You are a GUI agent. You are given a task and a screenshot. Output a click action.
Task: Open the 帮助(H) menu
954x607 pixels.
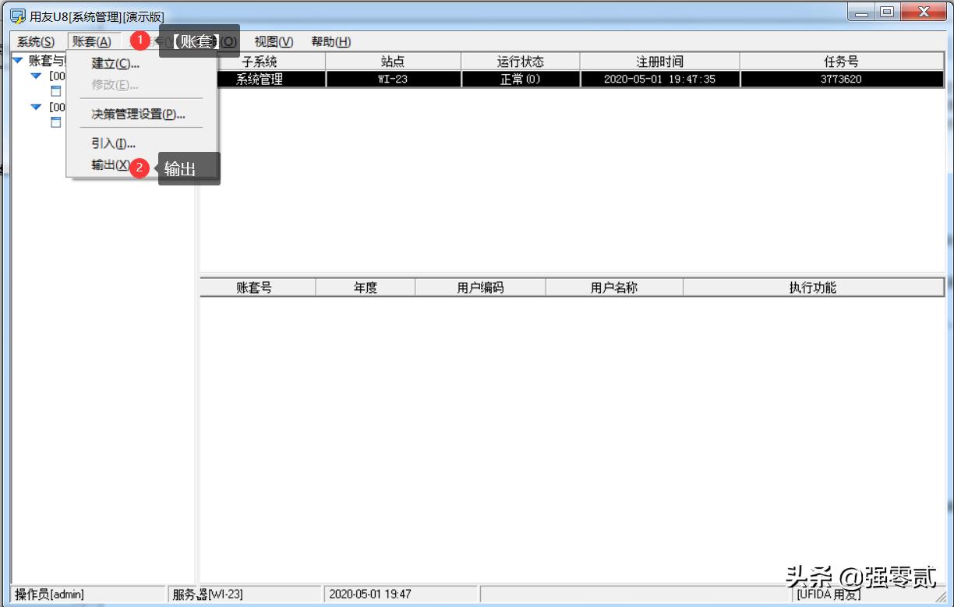click(x=334, y=41)
